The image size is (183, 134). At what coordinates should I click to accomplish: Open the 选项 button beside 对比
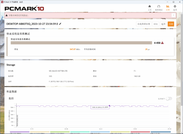pos(163,24)
